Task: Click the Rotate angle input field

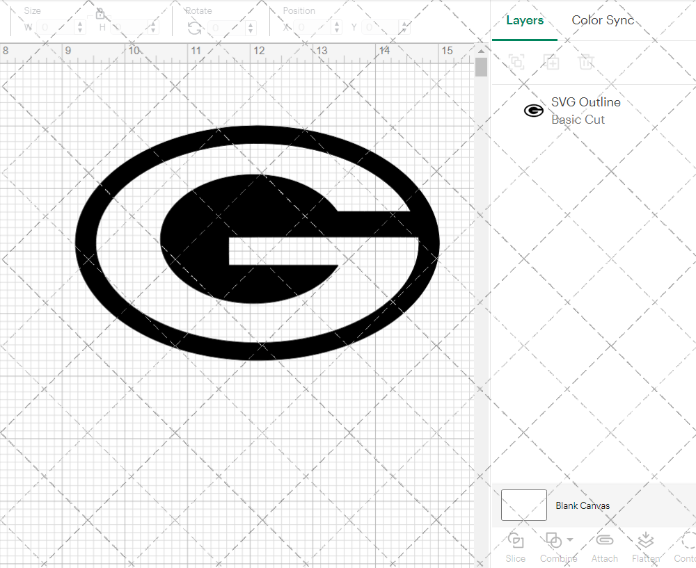Action: 227,28
